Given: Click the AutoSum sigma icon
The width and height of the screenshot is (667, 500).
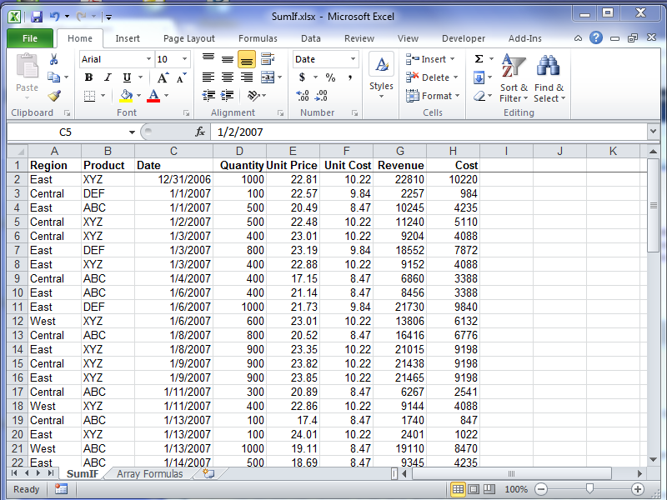Looking at the screenshot, I should pos(479,59).
